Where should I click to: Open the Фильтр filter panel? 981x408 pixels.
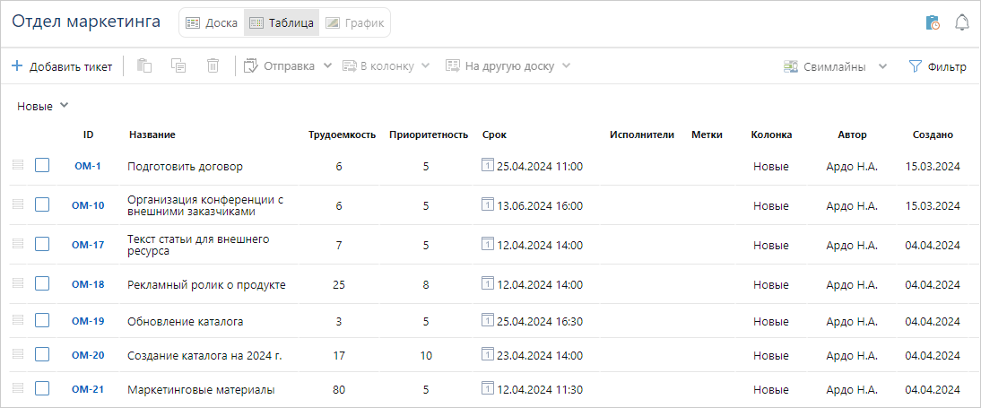[937, 66]
